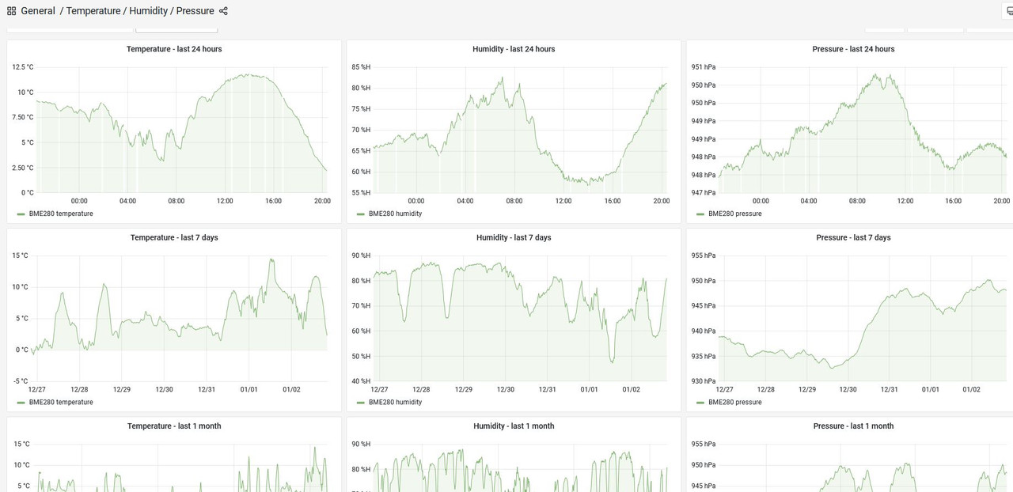The image size is (1013, 492).
Task: Click the monitor view-mode icon at top right
Action: coord(1008,11)
